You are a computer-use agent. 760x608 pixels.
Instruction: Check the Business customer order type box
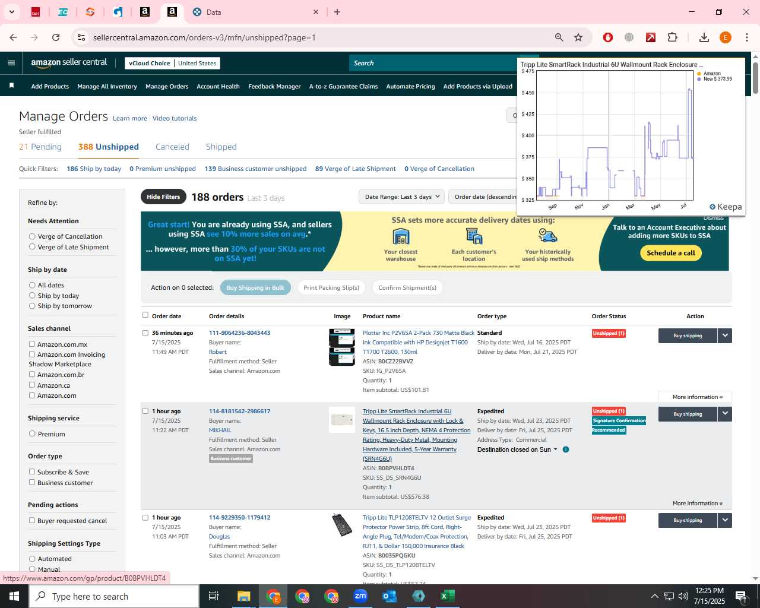click(x=32, y=482)
